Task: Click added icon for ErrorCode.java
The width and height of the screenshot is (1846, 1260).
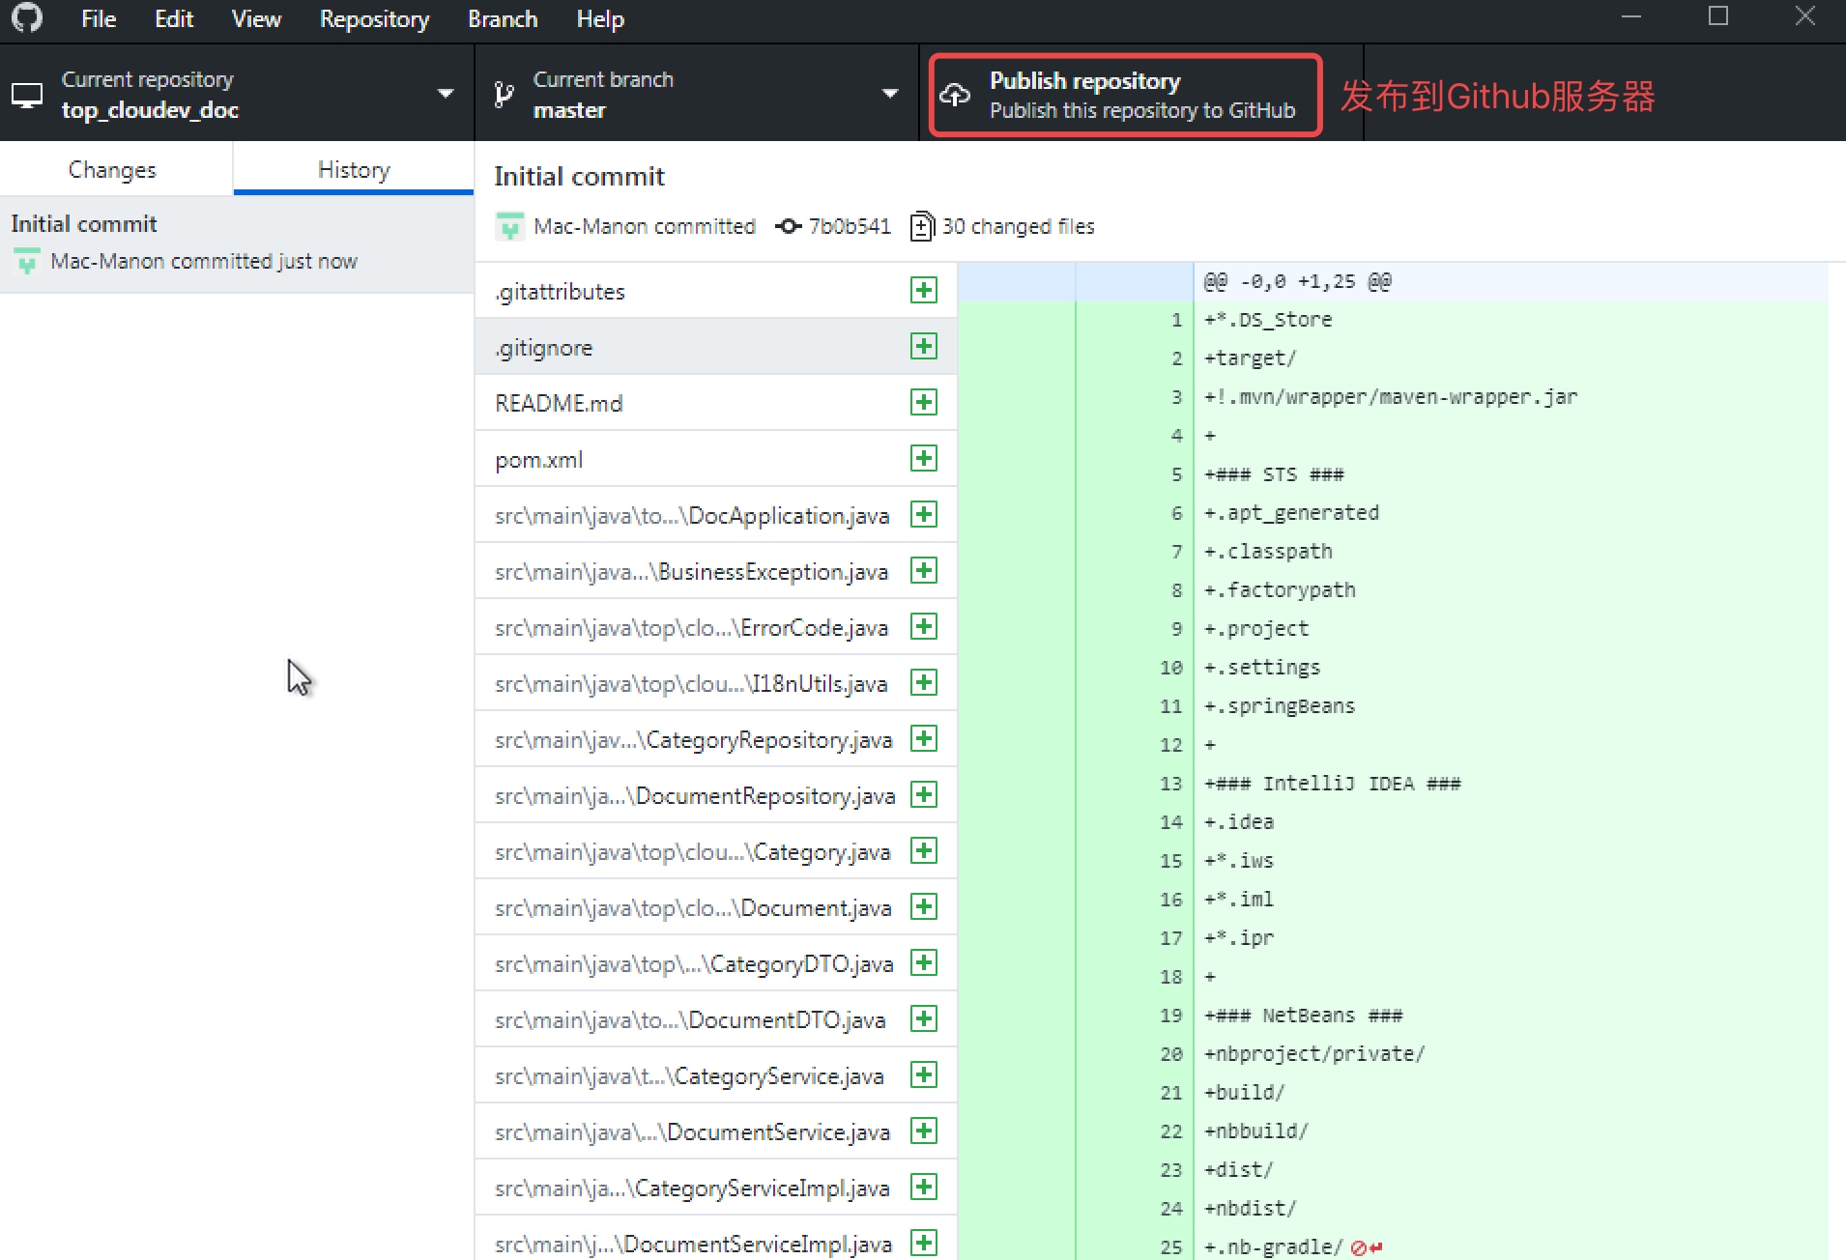Action: point(924,626)
